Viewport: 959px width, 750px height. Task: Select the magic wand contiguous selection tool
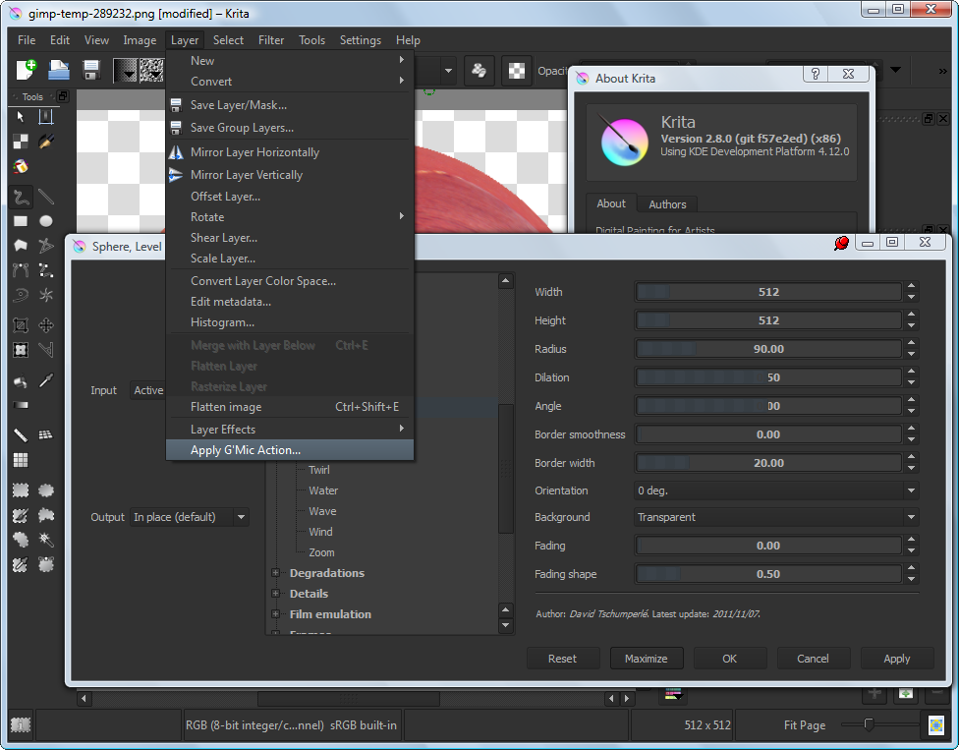point(46,540)
